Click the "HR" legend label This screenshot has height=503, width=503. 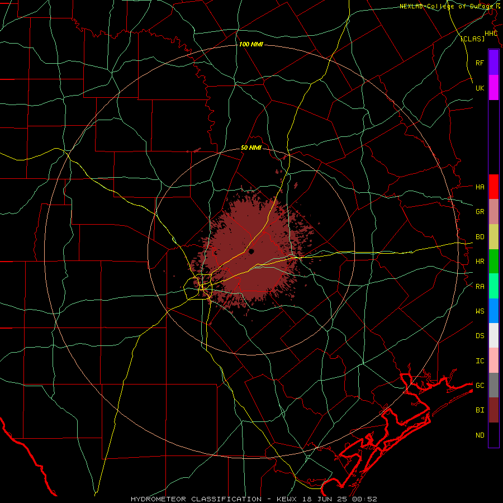point(480,262)
